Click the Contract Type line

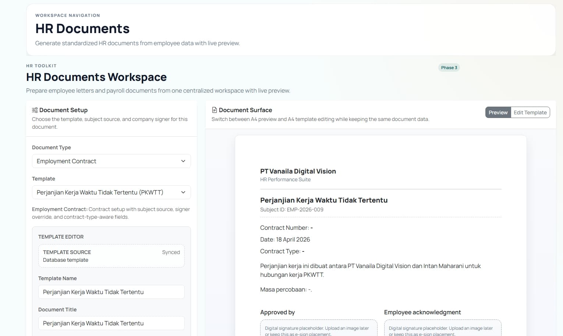point(282,251)
